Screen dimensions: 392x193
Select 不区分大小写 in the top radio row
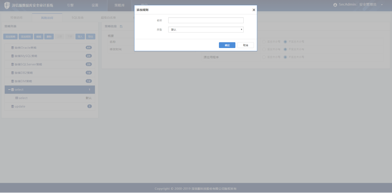click(x=285, y=42)
